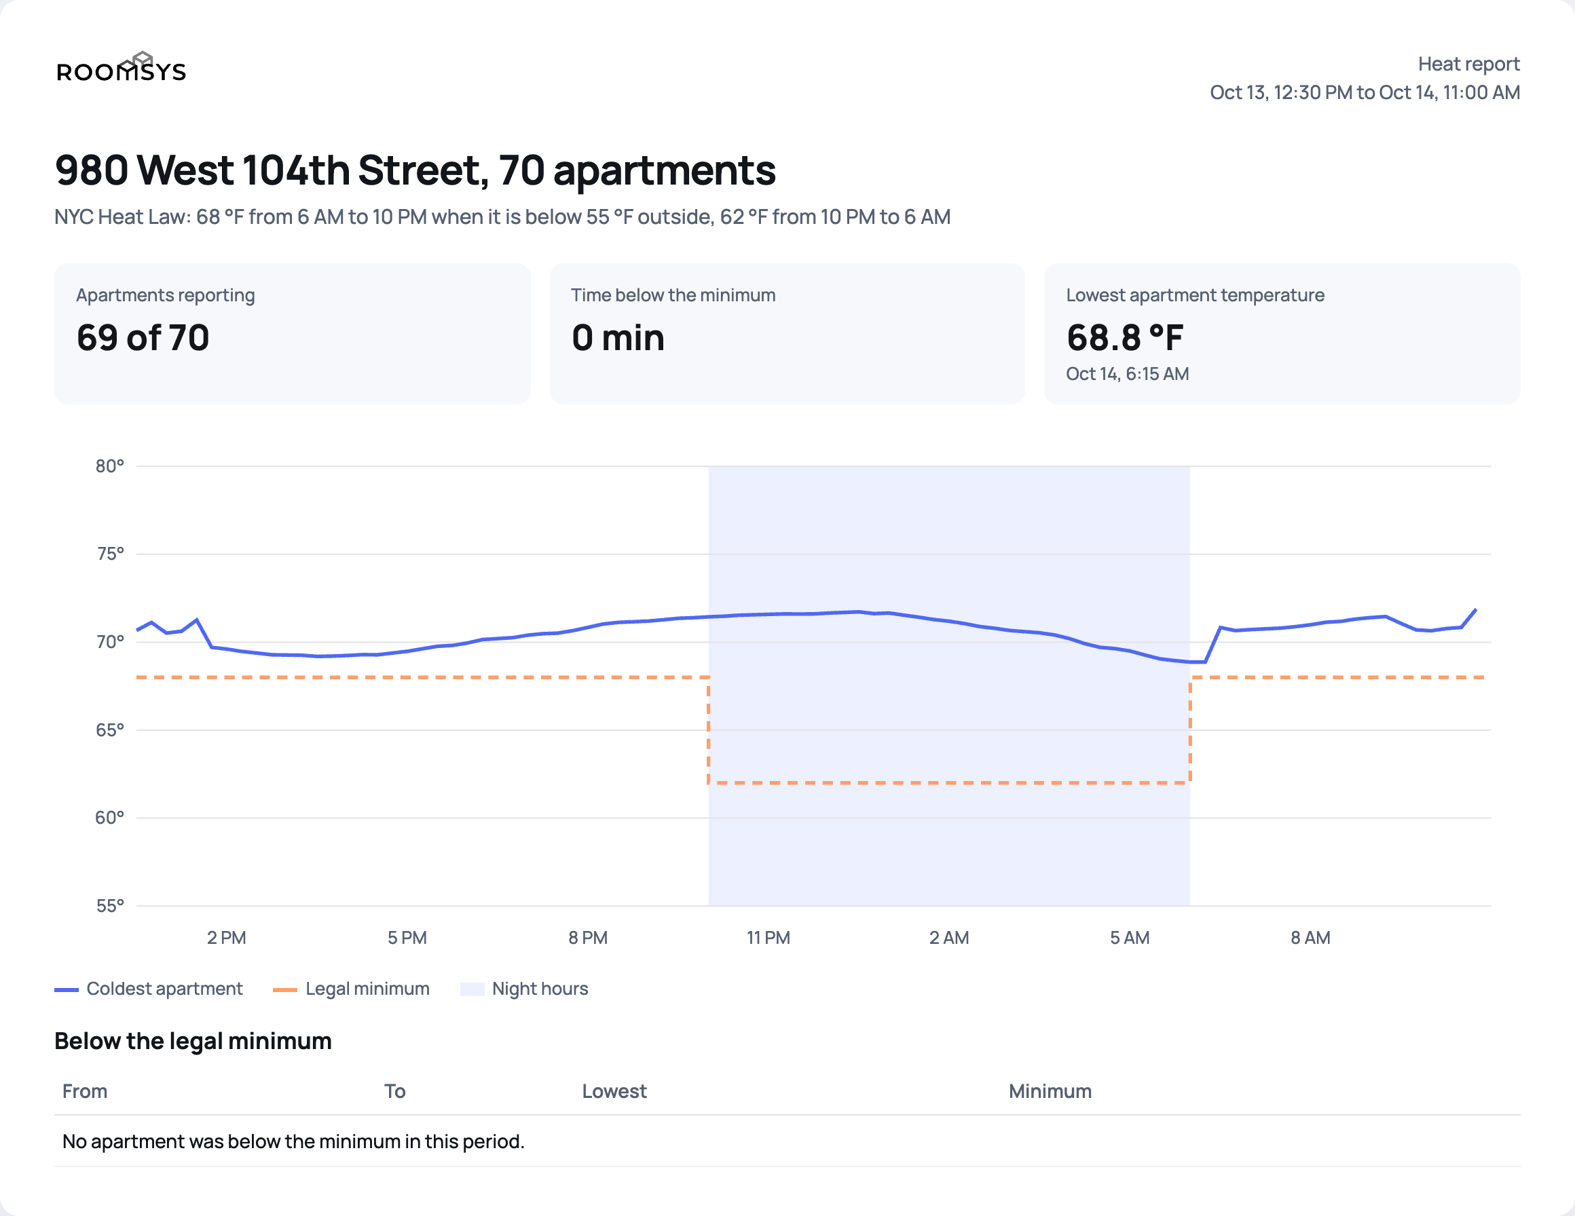
Task: Click the 'To' column header
Action: [x=394, y=1091]
